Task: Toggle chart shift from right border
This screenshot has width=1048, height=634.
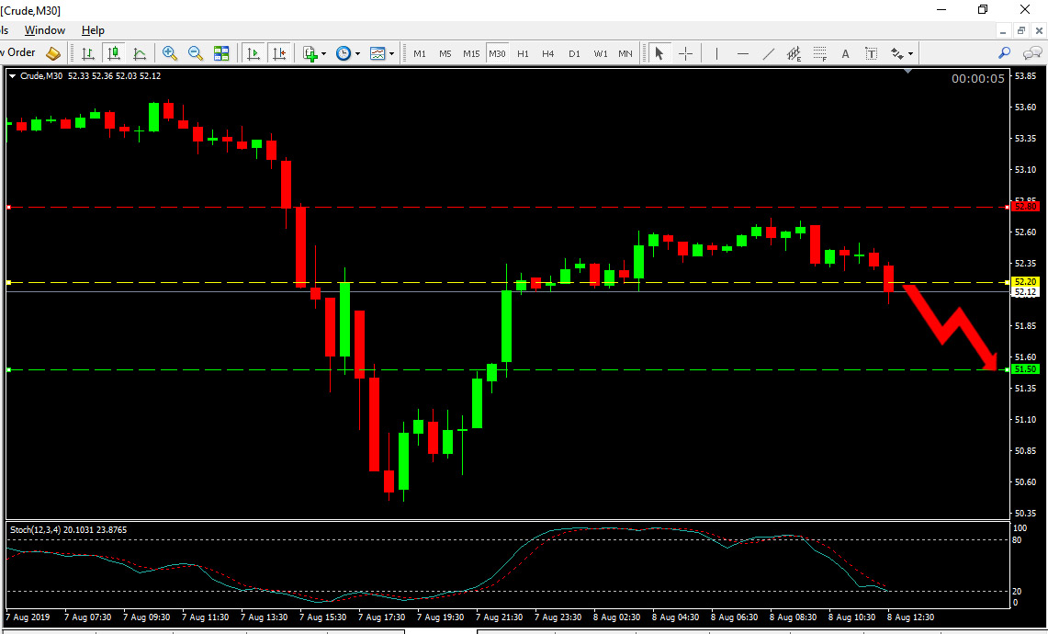Action: [279, 53]
